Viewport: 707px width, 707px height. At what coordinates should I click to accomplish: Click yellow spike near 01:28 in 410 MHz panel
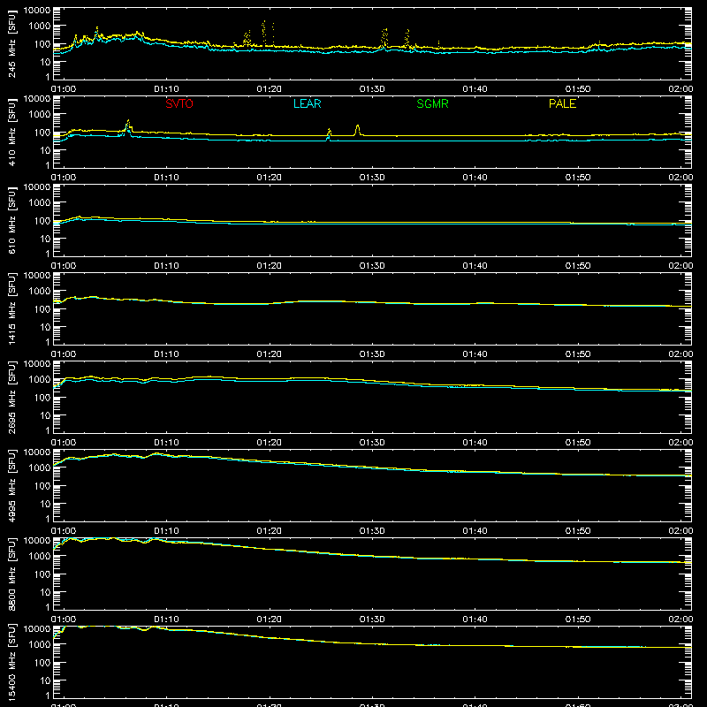pyautogui.click(x=358, y=130)
